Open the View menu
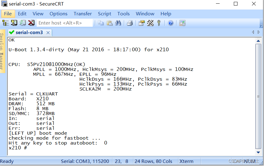The image size is (264, 166). 38,14
